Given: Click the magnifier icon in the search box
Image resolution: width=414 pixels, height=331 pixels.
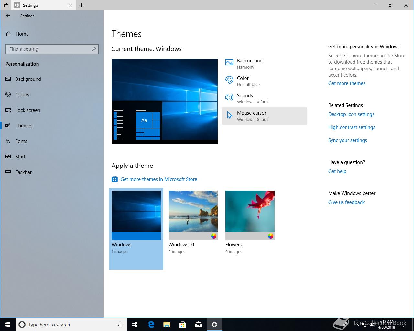Looking at the screenshot, I should point(94,49).
